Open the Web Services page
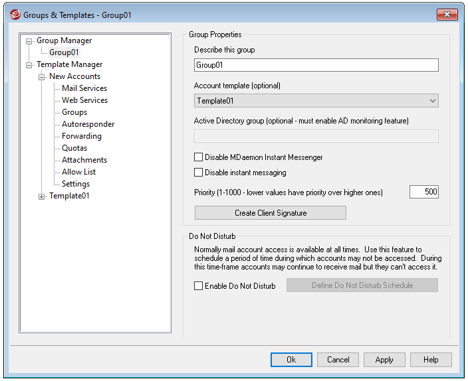 tap(85, 100)
